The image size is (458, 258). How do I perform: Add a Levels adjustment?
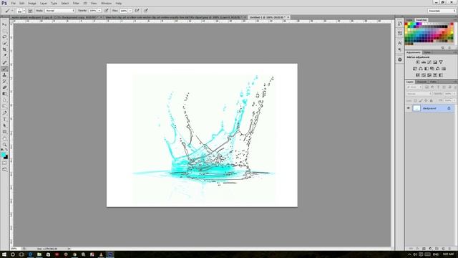tap(424, 62)
